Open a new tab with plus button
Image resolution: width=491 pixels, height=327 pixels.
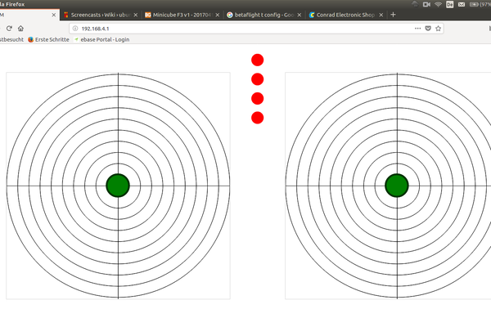pyautogui.click(x=393, y=15)
